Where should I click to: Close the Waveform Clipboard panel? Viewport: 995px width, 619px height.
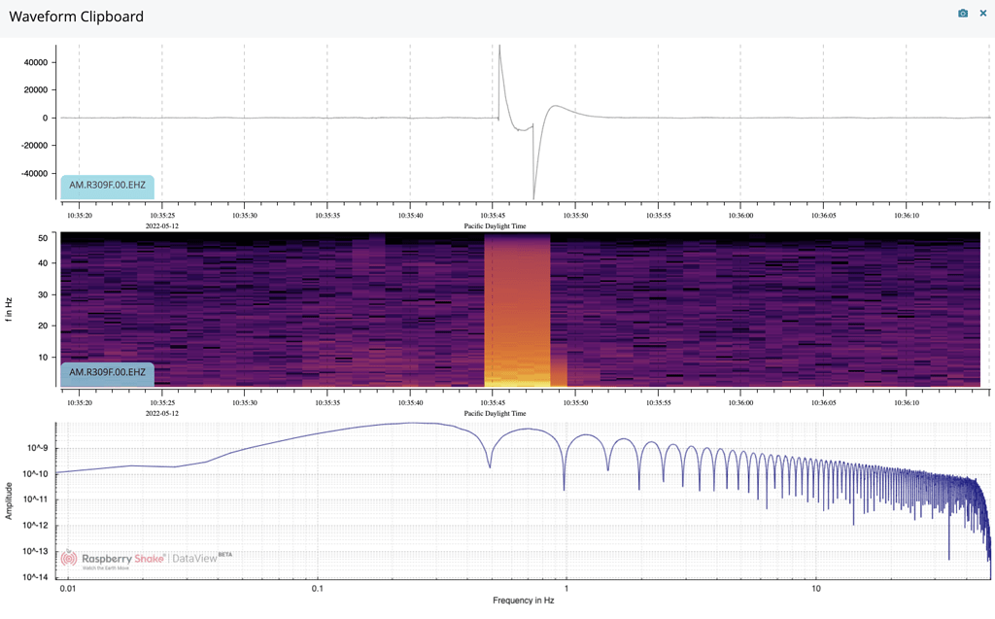(983, 14)
